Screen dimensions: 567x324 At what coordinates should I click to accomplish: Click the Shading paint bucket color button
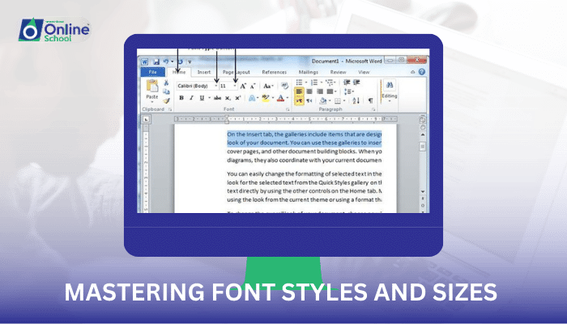coord(323,101)
